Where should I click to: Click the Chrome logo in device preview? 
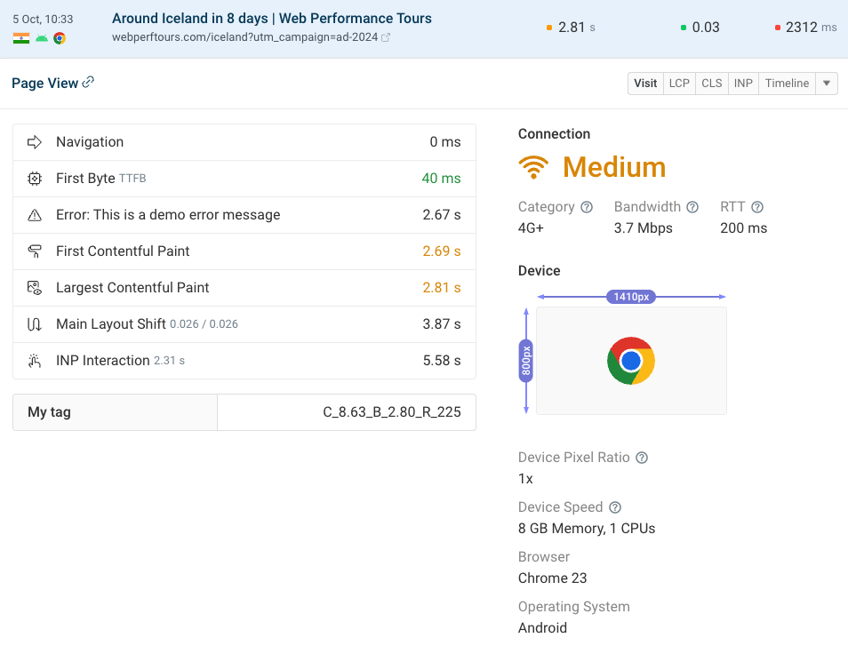coord(631,361)
